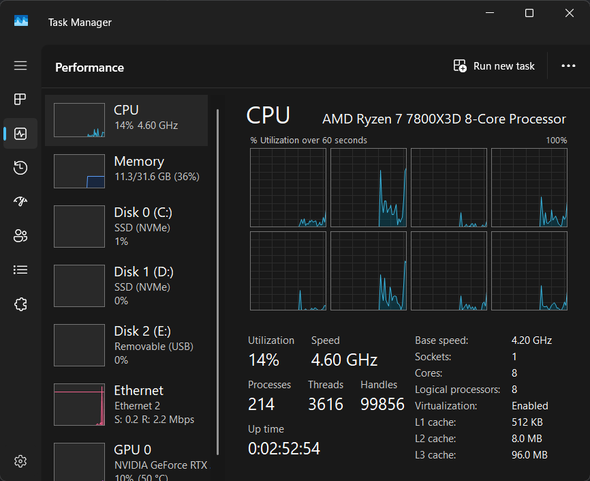Click the Memory mini graph thumbnail

[80, 171]
